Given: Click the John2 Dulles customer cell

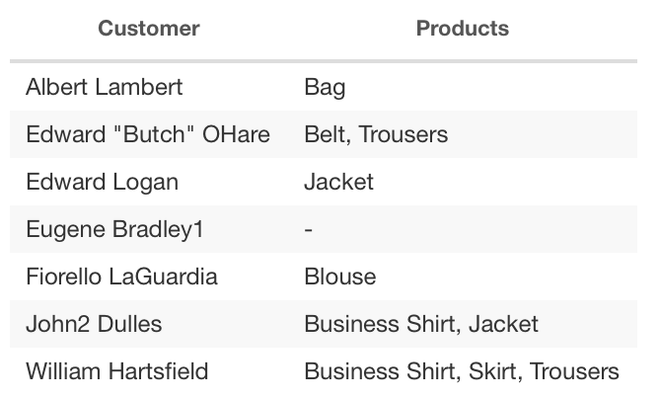Looking at the screenshot, I should click(x=94, y=324).
